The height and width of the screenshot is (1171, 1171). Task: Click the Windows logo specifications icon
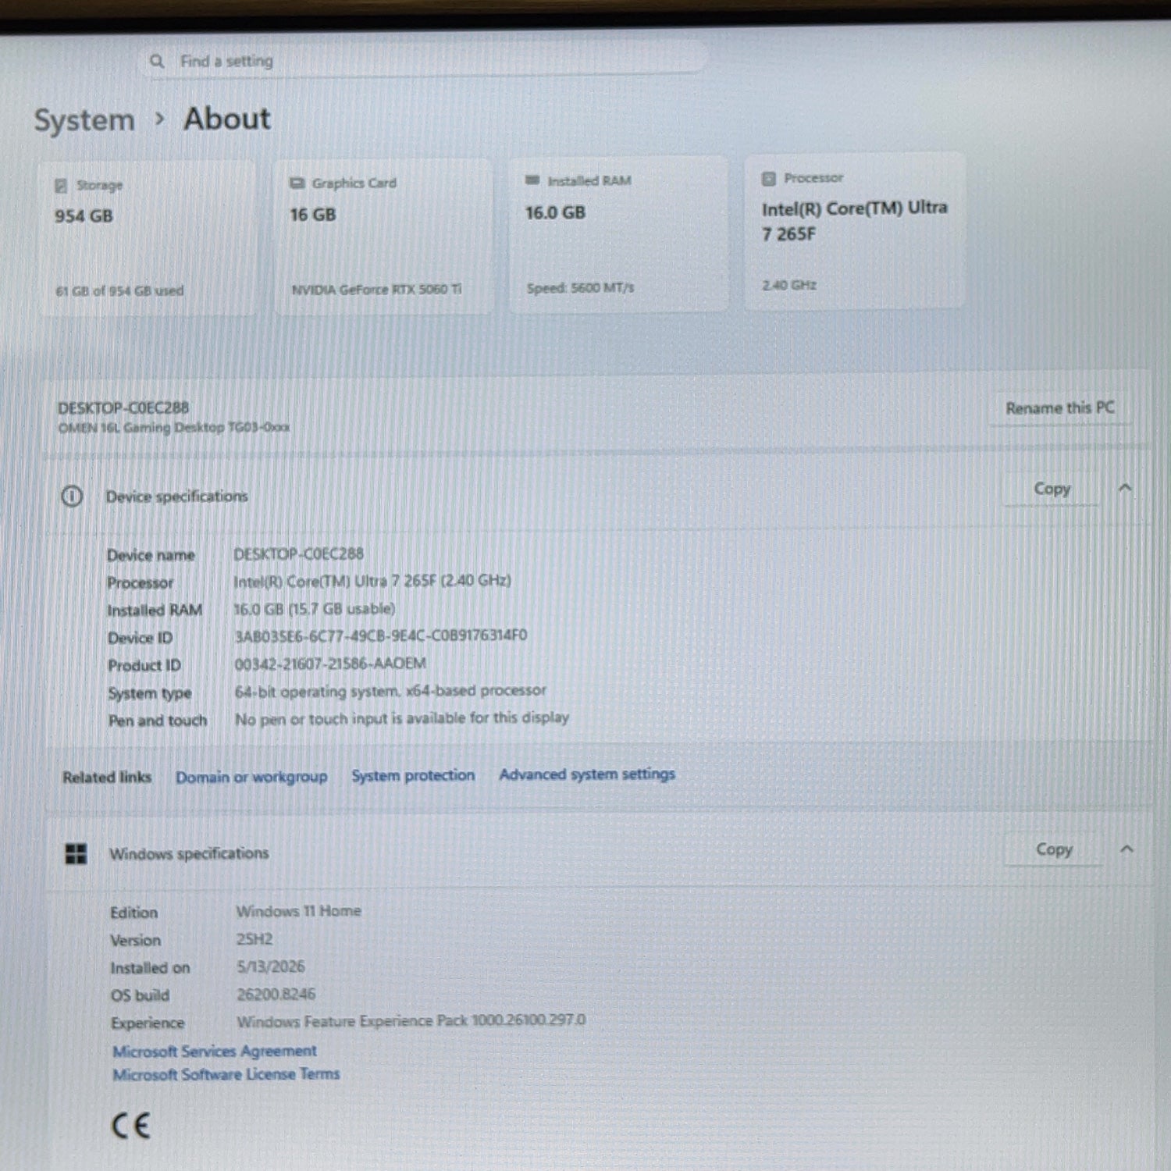coord(77,854)
